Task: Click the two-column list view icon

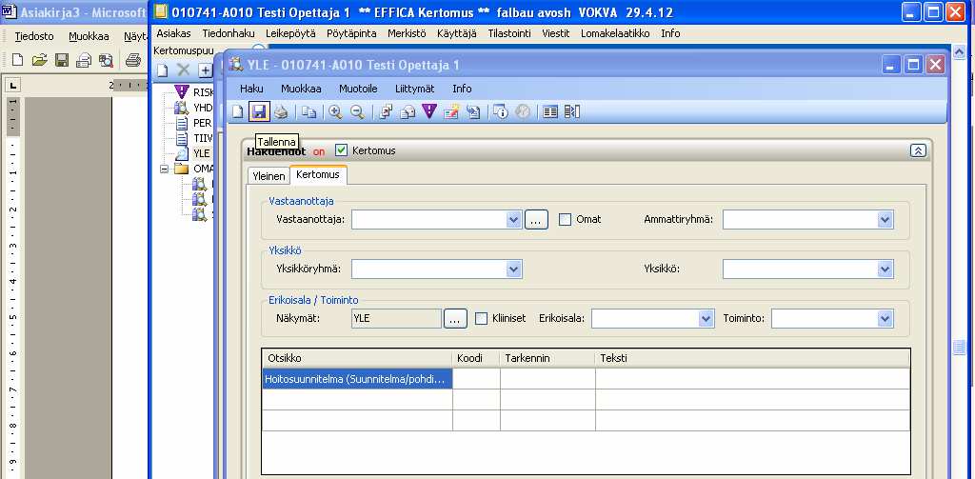Action: (550, 112)
